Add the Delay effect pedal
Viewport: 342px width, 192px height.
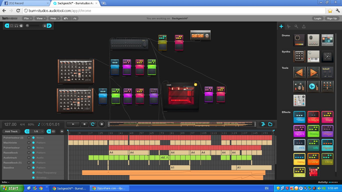299,159
